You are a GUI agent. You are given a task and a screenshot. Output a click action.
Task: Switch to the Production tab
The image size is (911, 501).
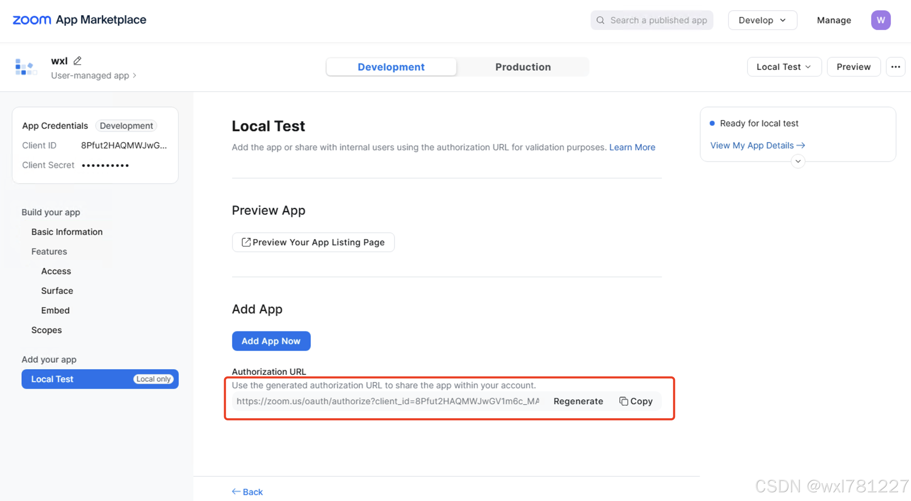coord(523,67)
